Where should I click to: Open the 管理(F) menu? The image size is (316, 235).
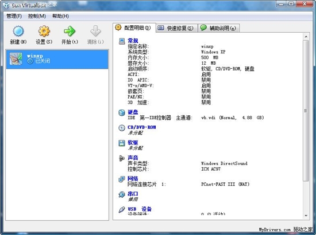pyautogui.click(x=14, y=16)
